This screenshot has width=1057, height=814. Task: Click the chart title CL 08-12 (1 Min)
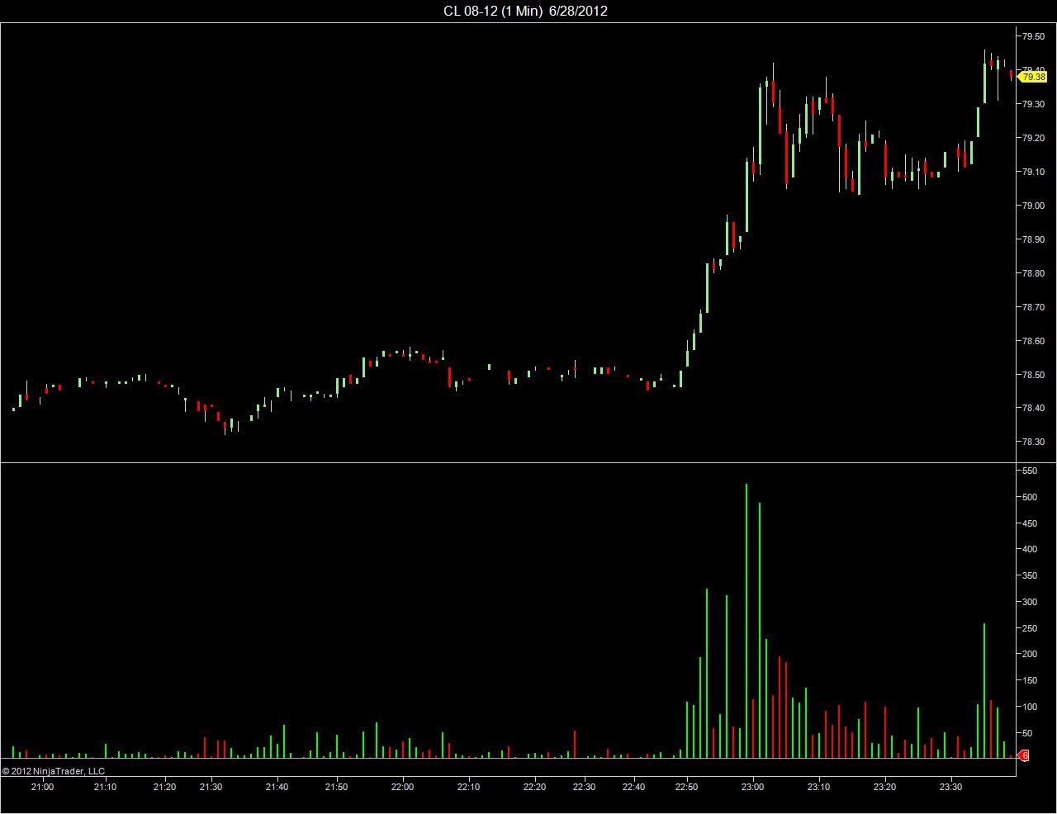click(x=492, y=11)
